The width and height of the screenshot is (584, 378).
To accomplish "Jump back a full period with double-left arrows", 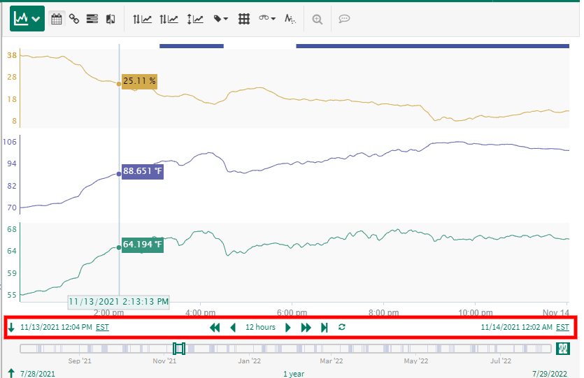I will coord(215,327).
